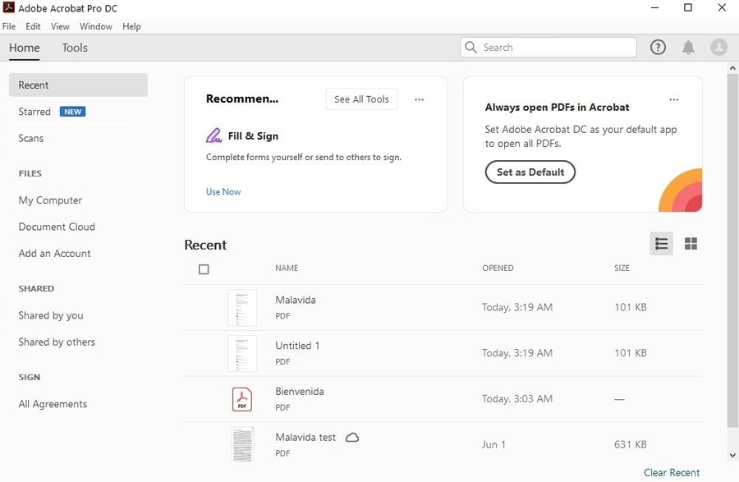The width and height of the screenshot is (739, 482).
Task: Open notifications via the bell icon
Action: click(x=688, y=47)
